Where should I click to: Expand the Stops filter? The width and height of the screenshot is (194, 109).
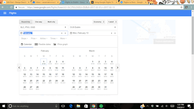(x=24, y=38)
